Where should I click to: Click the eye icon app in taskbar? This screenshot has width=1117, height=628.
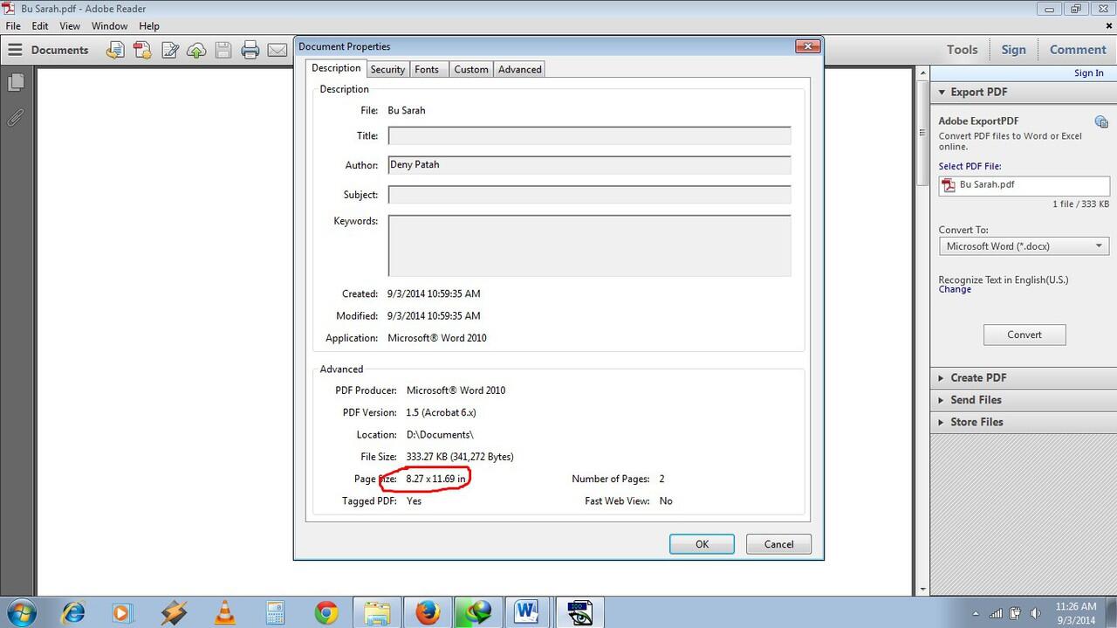(x=579, y=612)
